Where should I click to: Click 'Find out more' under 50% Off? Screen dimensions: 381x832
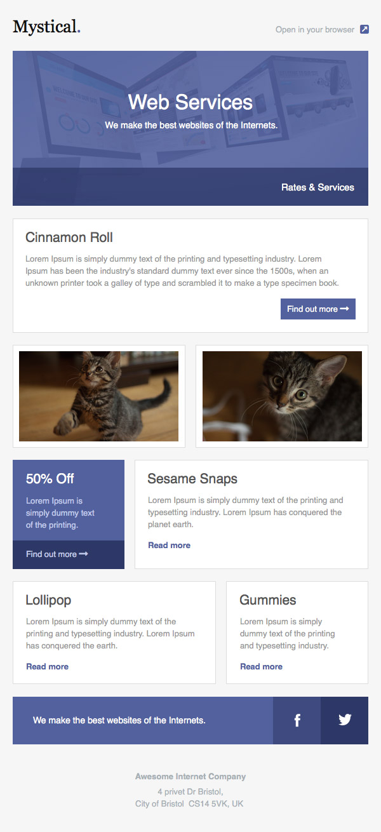57,554
